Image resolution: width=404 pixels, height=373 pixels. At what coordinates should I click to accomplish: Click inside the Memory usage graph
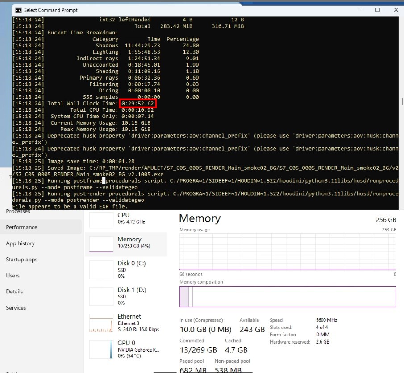coord(287,251)
